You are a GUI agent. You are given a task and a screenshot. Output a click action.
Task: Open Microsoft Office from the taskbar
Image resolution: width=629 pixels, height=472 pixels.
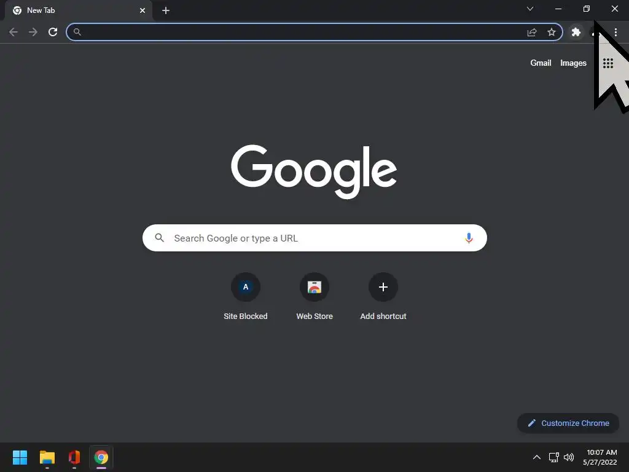pyautogui.click(x=74, y=457)
